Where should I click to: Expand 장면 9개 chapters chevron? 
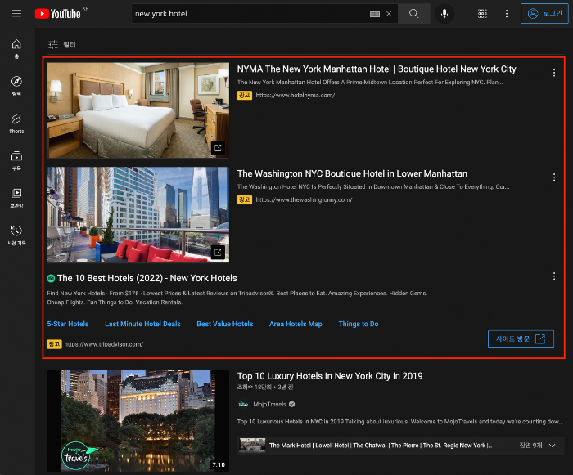pyautogui.click(x=553, y=446)
